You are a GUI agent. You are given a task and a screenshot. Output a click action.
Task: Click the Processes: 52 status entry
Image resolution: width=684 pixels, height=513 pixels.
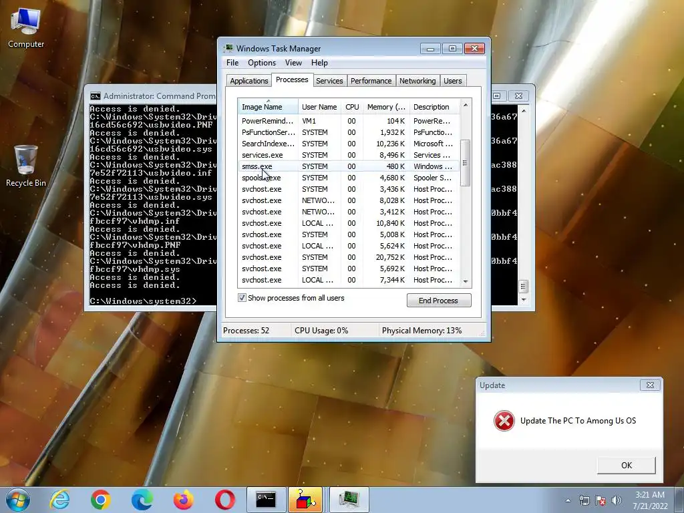click(246, 331)
